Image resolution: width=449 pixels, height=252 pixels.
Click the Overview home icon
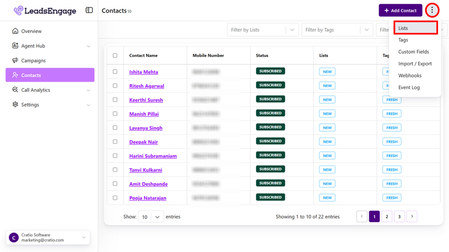pos(15,31)
